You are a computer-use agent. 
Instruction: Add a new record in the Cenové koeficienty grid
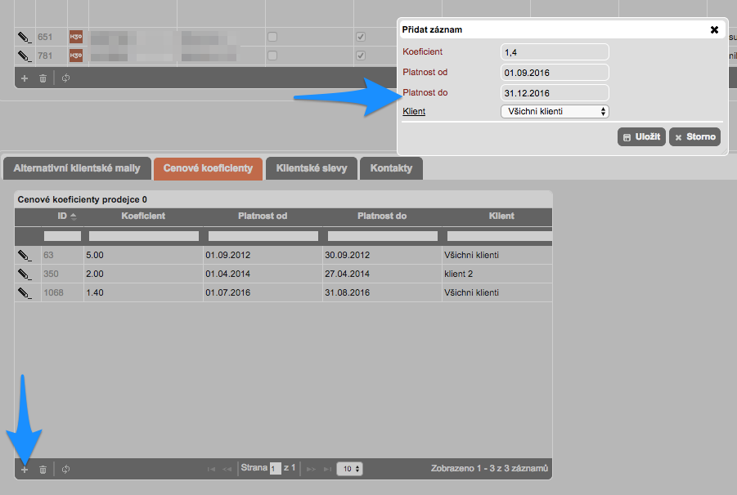pos(24,470)
